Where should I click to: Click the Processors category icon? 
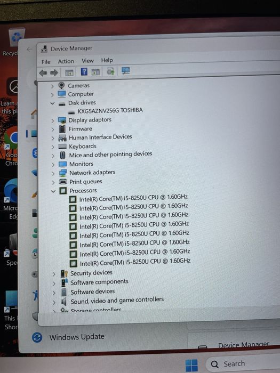click(x=63, y=191)
